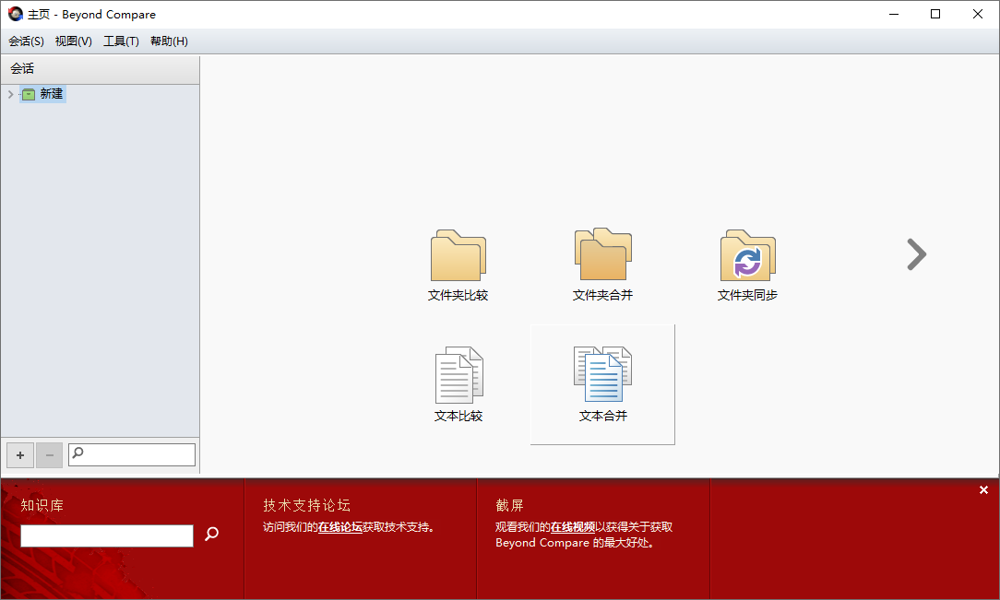The image size is (1000, 600).
Task: Select the 文本合并 text merge session
Action: pos(602,384)
